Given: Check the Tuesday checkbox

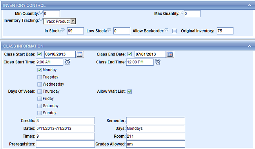Looking at the screenshot, I should [x=40, y=77].
